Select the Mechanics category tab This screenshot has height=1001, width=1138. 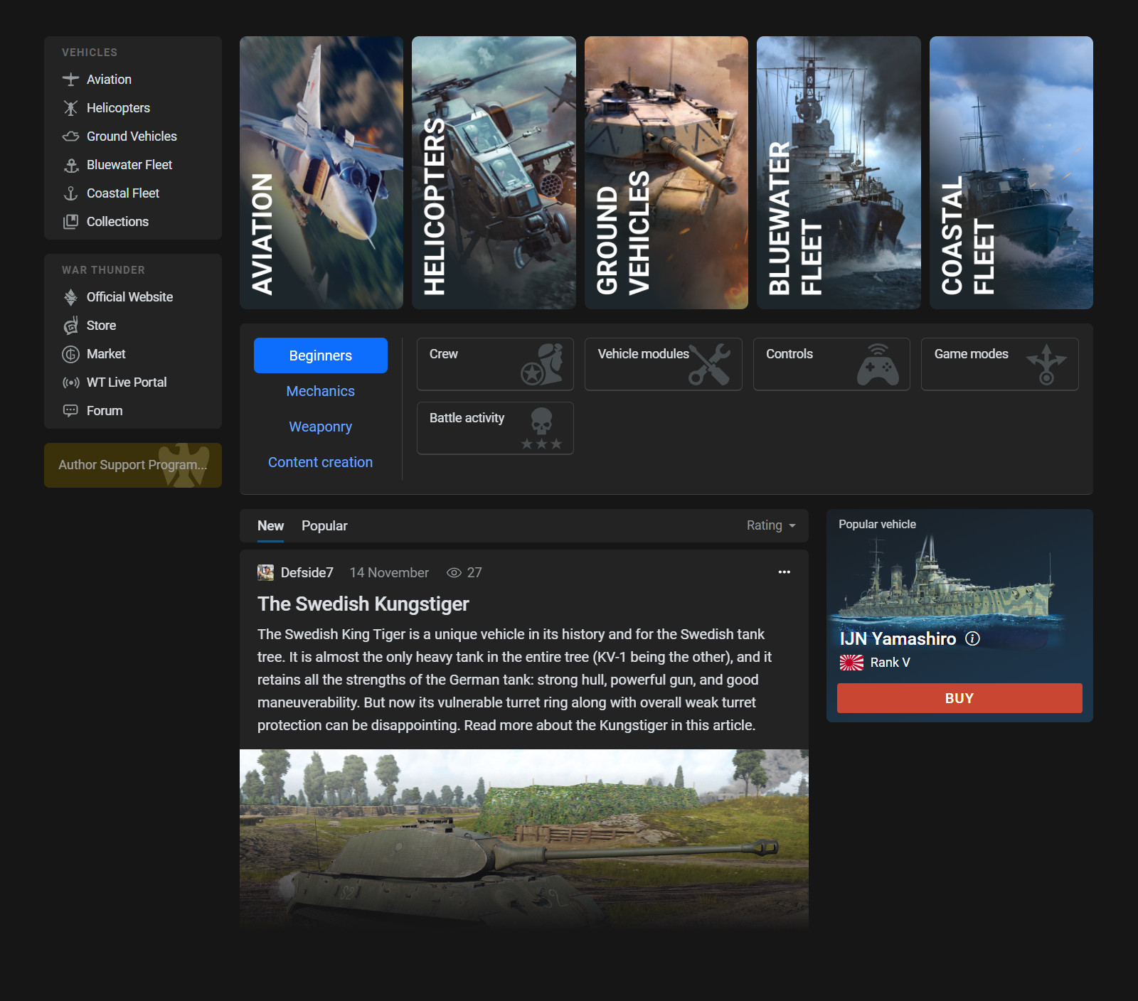tap(320, 391)
